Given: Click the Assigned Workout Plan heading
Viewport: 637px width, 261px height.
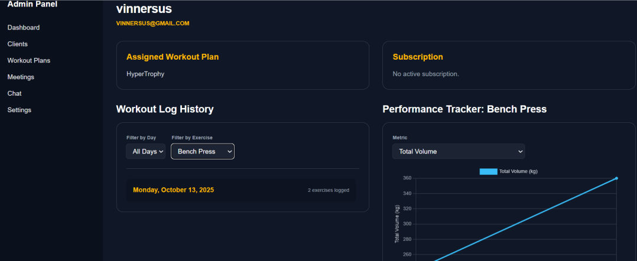Looking at the screenshot, I should tap(173, 57).
